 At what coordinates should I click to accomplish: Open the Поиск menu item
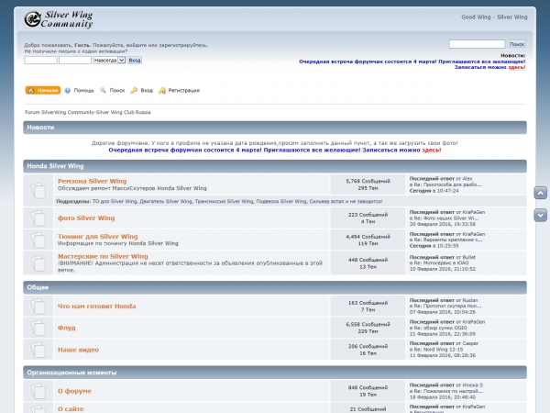click(x=117, y=91)
